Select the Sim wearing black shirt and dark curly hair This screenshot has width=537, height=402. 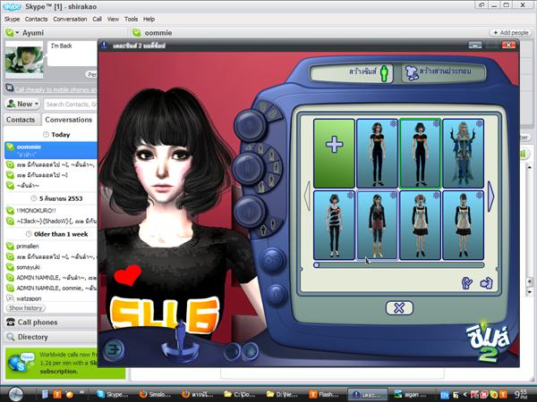377,153
